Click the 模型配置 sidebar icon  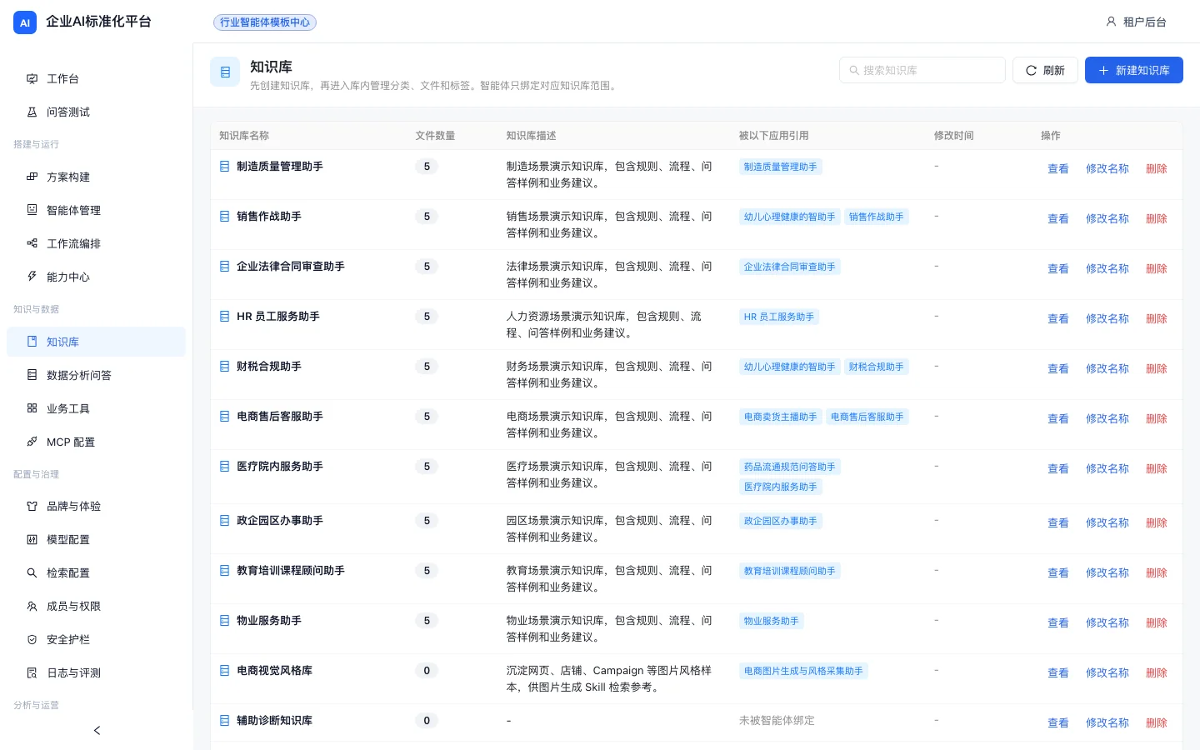pos(32,539)
